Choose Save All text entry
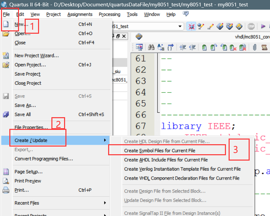Viewport: 270px width, 216px height. (23, 115)
